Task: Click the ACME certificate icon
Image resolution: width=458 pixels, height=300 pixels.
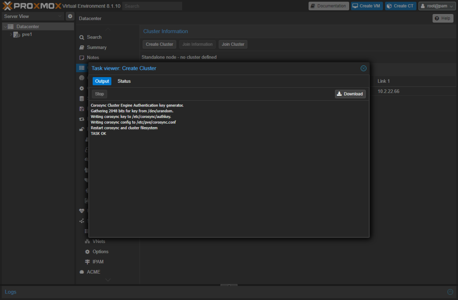Action: tap(82, 272)
